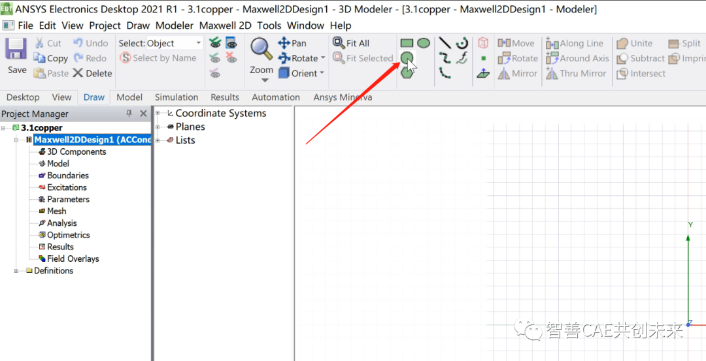Screen dimensions: 706x361
Task: Expand the Lists node
Action: point(158,140)
